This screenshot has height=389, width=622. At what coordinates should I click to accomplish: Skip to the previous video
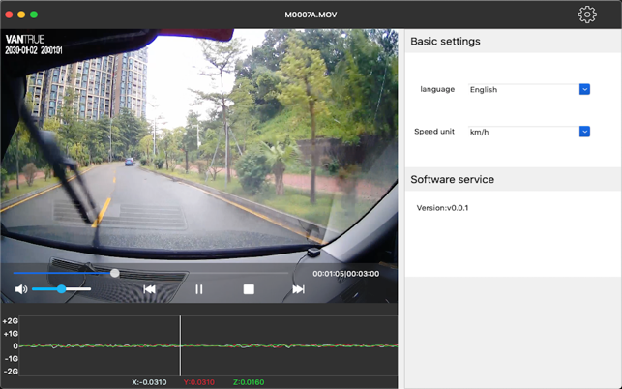[150, 289]
